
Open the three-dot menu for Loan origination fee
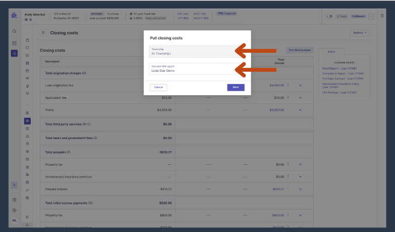pyautogui.click(x=288, y=85)
